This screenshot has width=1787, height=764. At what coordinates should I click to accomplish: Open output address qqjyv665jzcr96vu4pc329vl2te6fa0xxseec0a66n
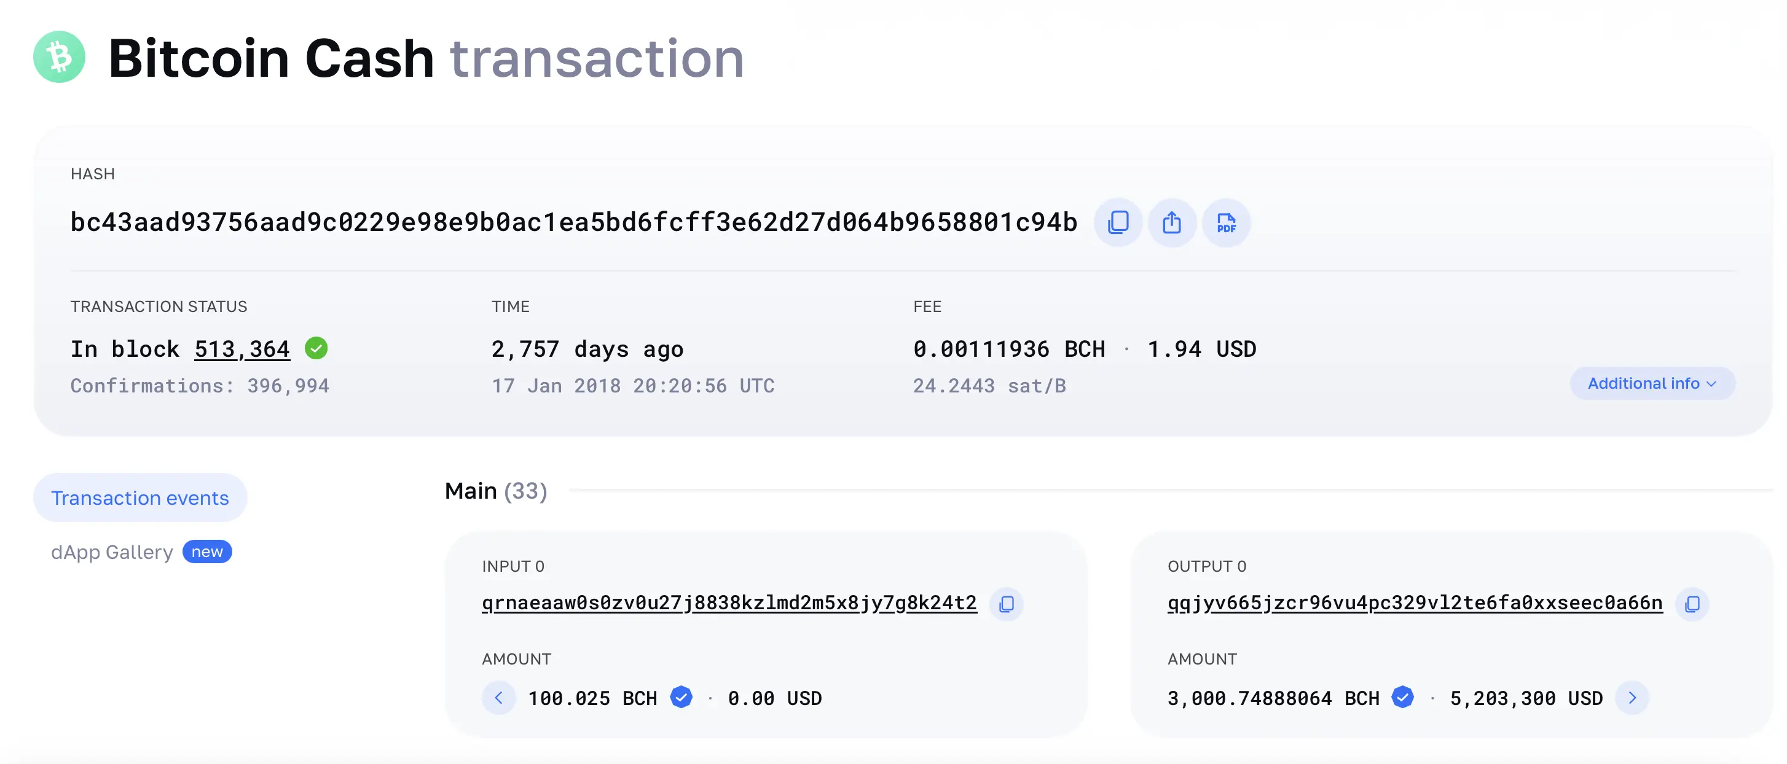[x=1415, y=603]
